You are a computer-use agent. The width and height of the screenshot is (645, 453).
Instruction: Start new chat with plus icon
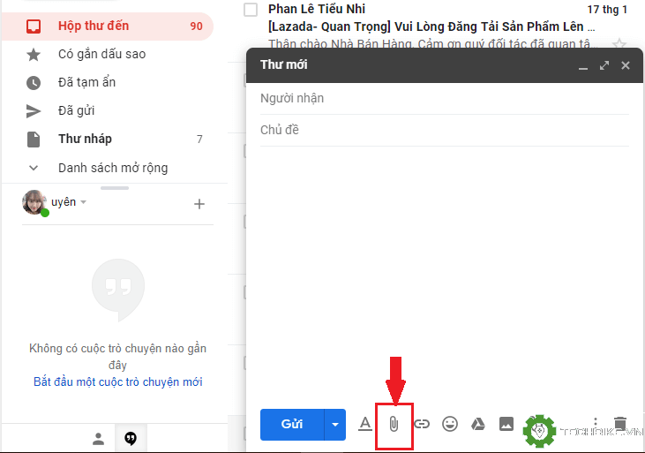coord(199,204)
